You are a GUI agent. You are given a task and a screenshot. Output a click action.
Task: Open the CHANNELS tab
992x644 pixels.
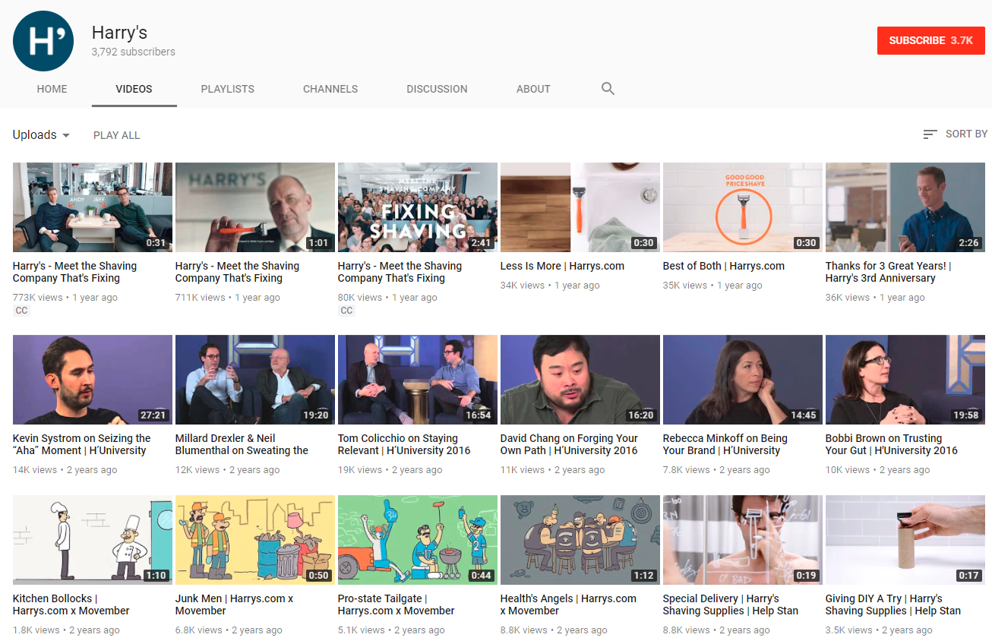(x=330, y=89)
